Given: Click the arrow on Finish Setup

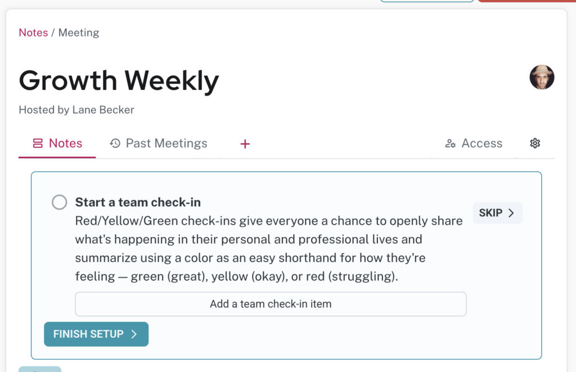Looking at the screenshot, I should click(134, 334).
